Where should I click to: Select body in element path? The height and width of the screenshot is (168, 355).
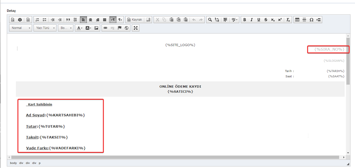13,163
